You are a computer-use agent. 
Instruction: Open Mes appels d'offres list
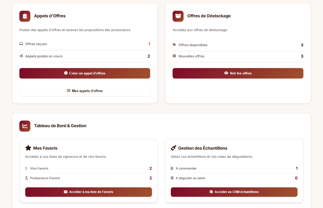[x=85, y=91]
